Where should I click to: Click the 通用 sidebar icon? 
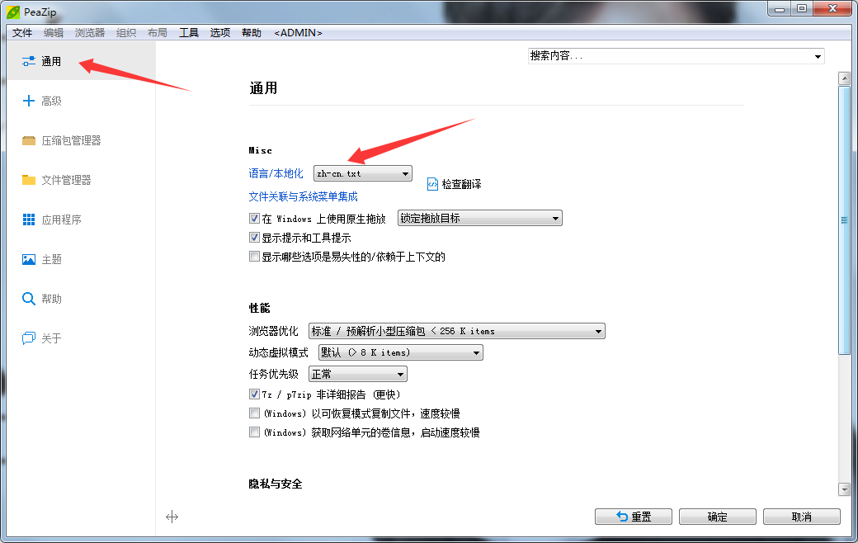pyautogui.click(x=29, y=61)
